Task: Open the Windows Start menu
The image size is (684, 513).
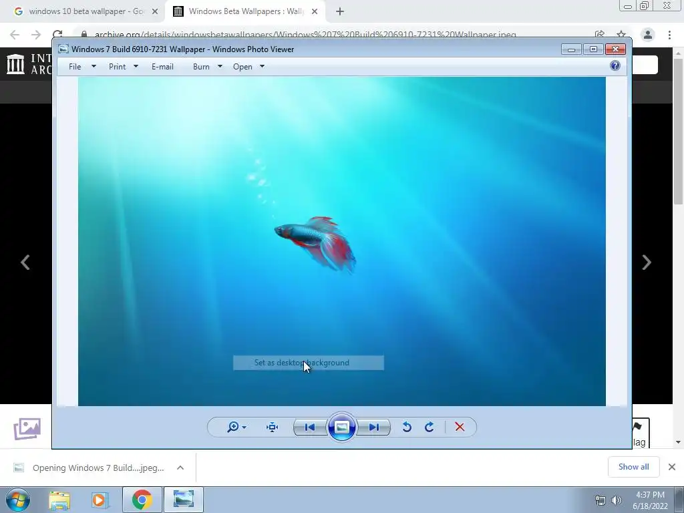Action: pyautogui.click(x=18, y=500)
